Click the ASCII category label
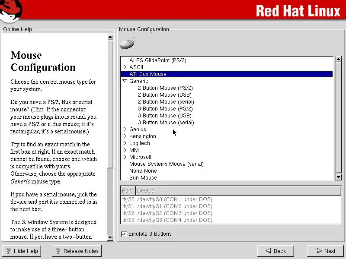 coord(136,67)
